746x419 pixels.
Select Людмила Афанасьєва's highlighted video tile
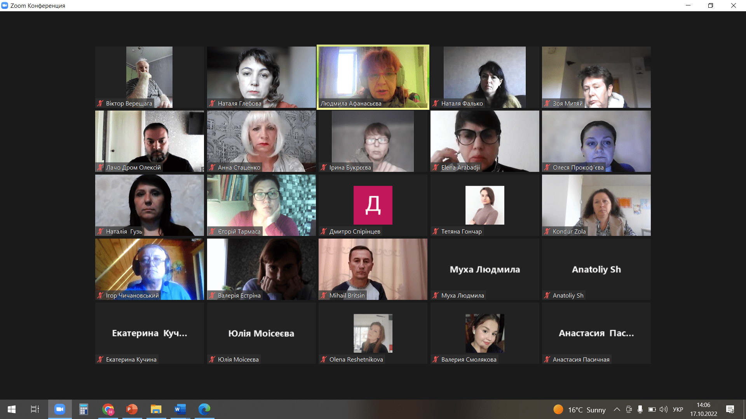(x=373, y=77)
